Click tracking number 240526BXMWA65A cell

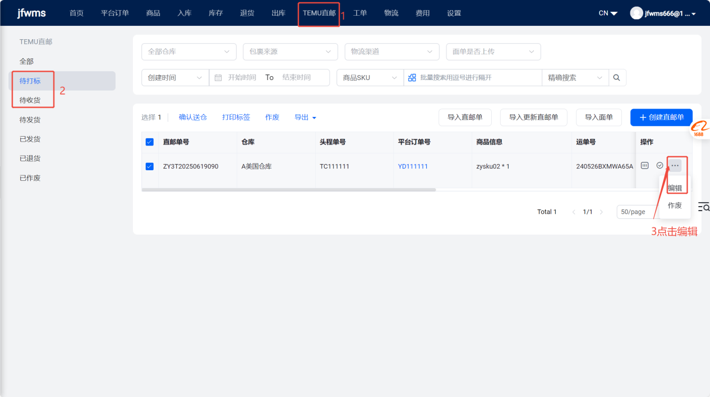605,166
